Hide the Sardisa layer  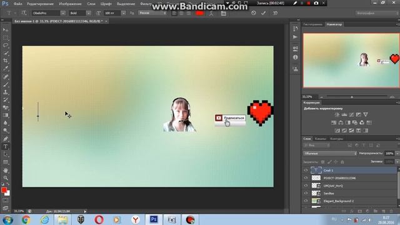pos(306,193)
